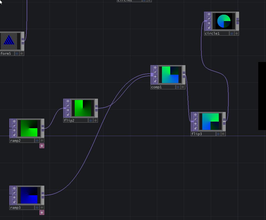
Task: Toggle the Viewer flag on comp1
Action: pos(155,68)
